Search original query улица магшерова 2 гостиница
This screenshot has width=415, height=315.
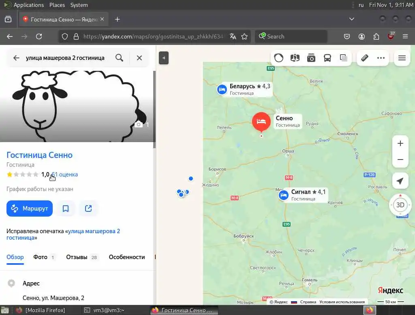coord(63,234)
